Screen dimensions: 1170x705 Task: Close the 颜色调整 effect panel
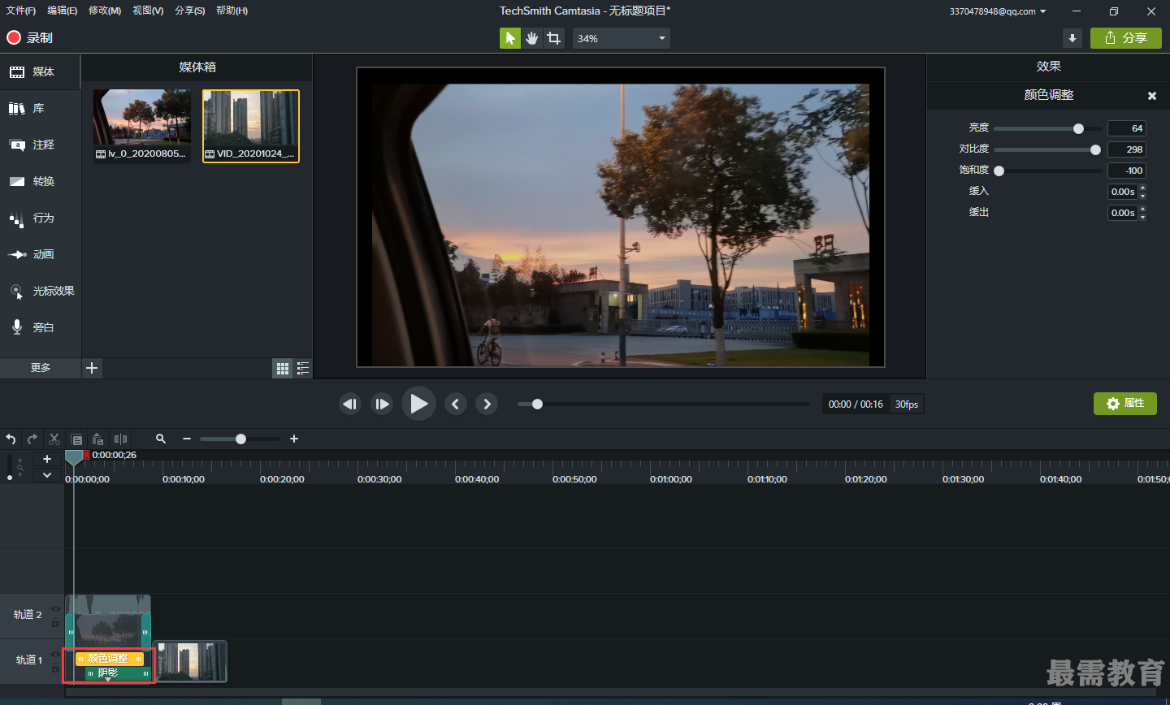[x=1151, y=96]
